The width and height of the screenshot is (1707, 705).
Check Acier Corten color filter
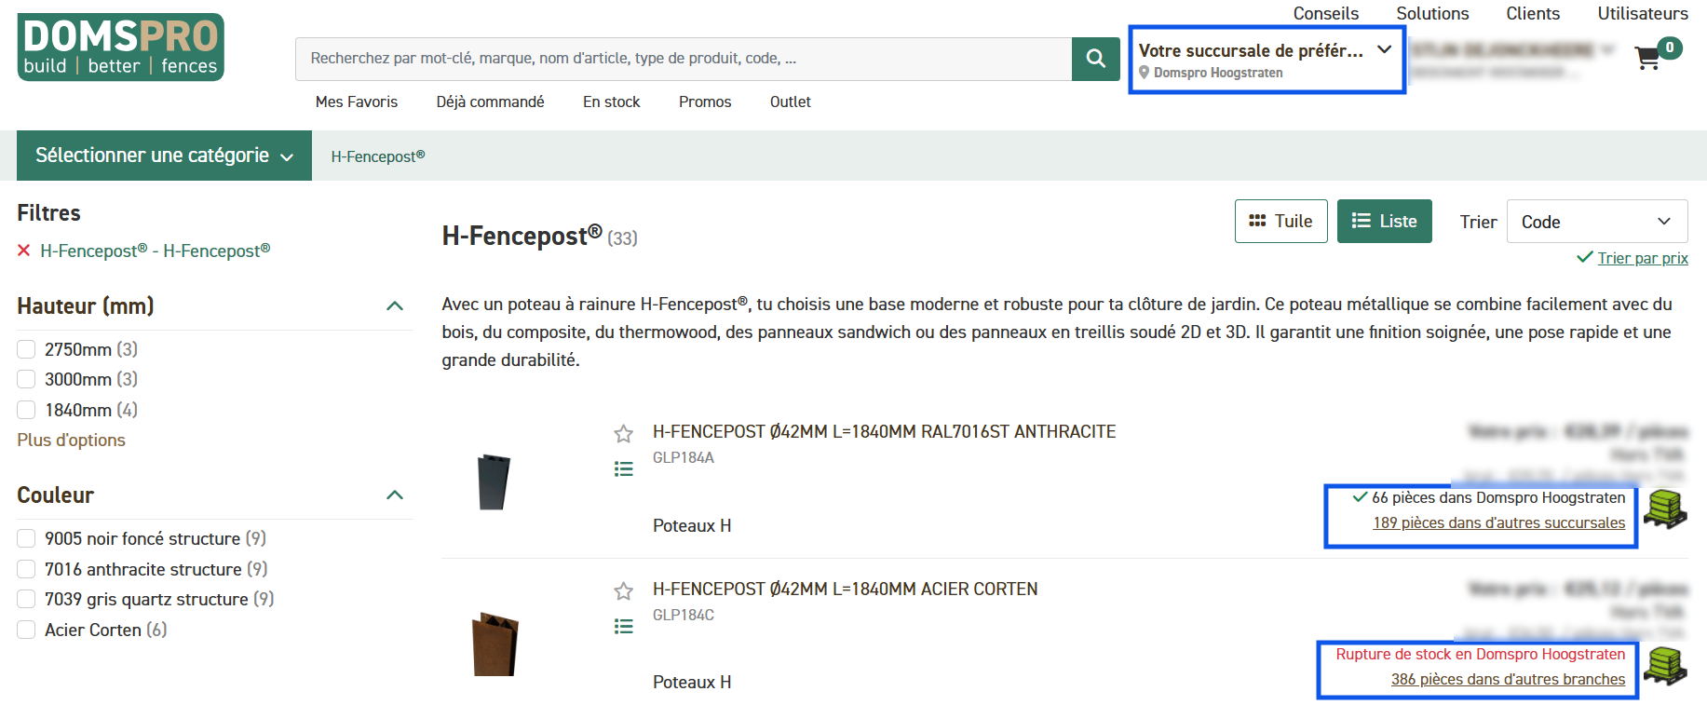pyautogui.click(x=26, y=630)
